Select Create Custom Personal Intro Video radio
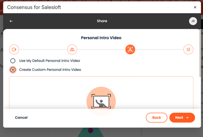 point(13,70)
